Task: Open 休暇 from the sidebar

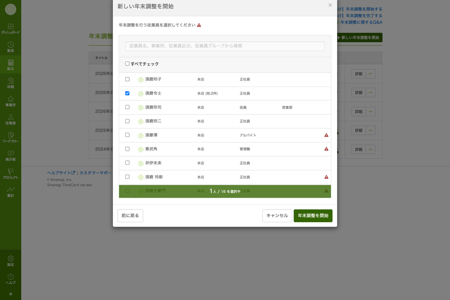Action: (11, 83)
